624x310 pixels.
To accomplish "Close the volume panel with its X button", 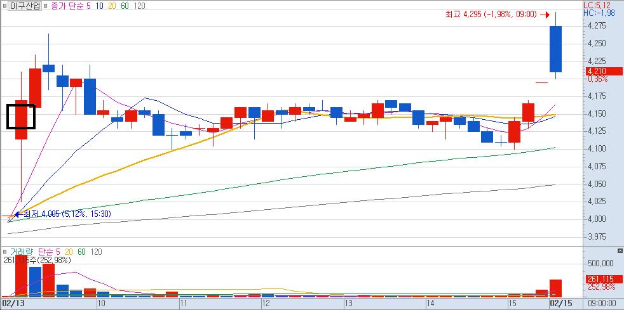I will click(x=620, y=251).
